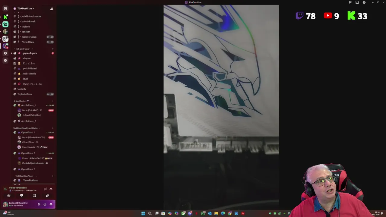Click the shared stream video preview
The height and width of the screenshot is (217, 386).
[221, 107]
